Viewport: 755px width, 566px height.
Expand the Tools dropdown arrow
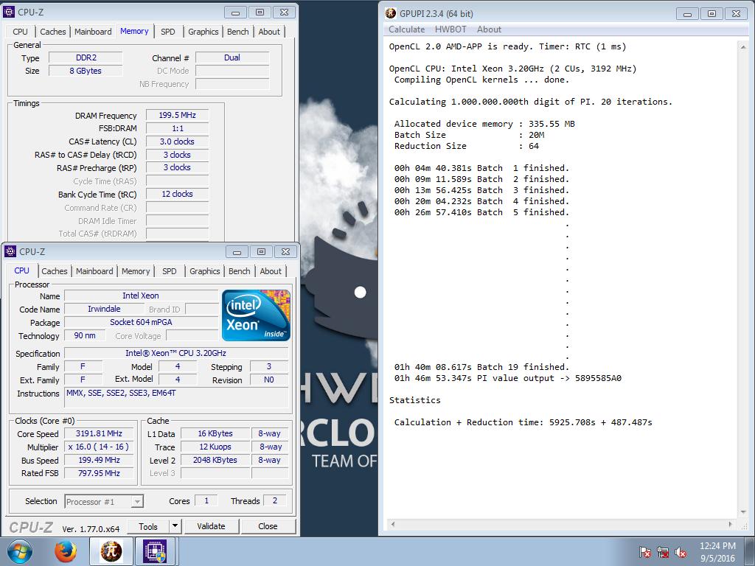(x=175, y=526)
